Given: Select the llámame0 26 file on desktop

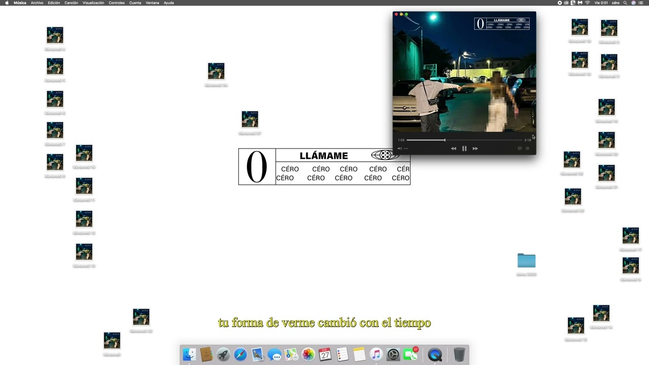Looking at the screenshot, I should 572,160.
